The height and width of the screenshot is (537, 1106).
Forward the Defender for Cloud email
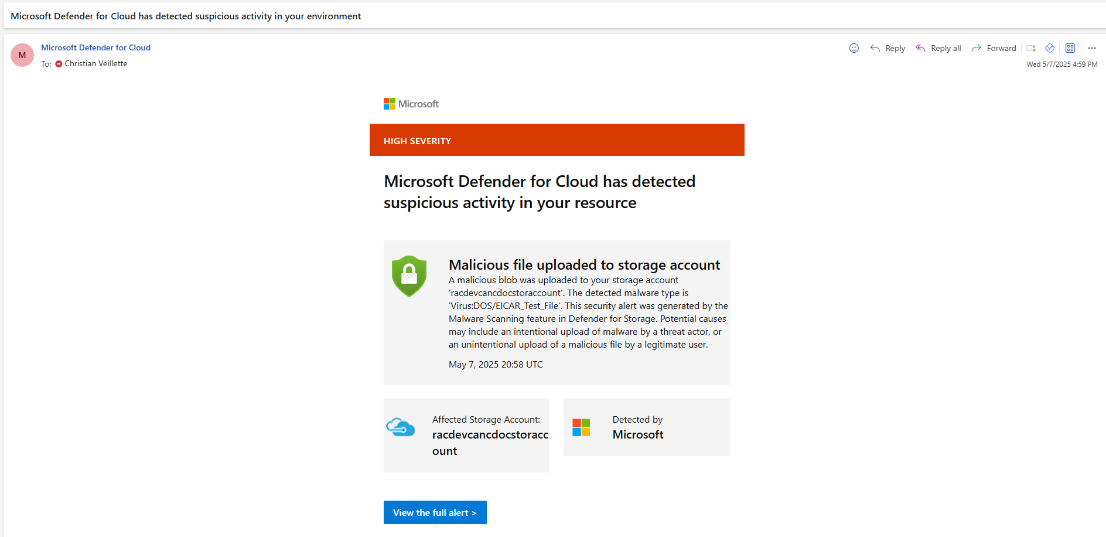[994, 48]
